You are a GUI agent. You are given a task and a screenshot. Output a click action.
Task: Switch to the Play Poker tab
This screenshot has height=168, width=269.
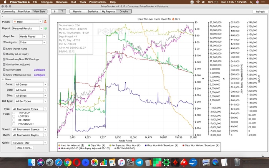24,12
